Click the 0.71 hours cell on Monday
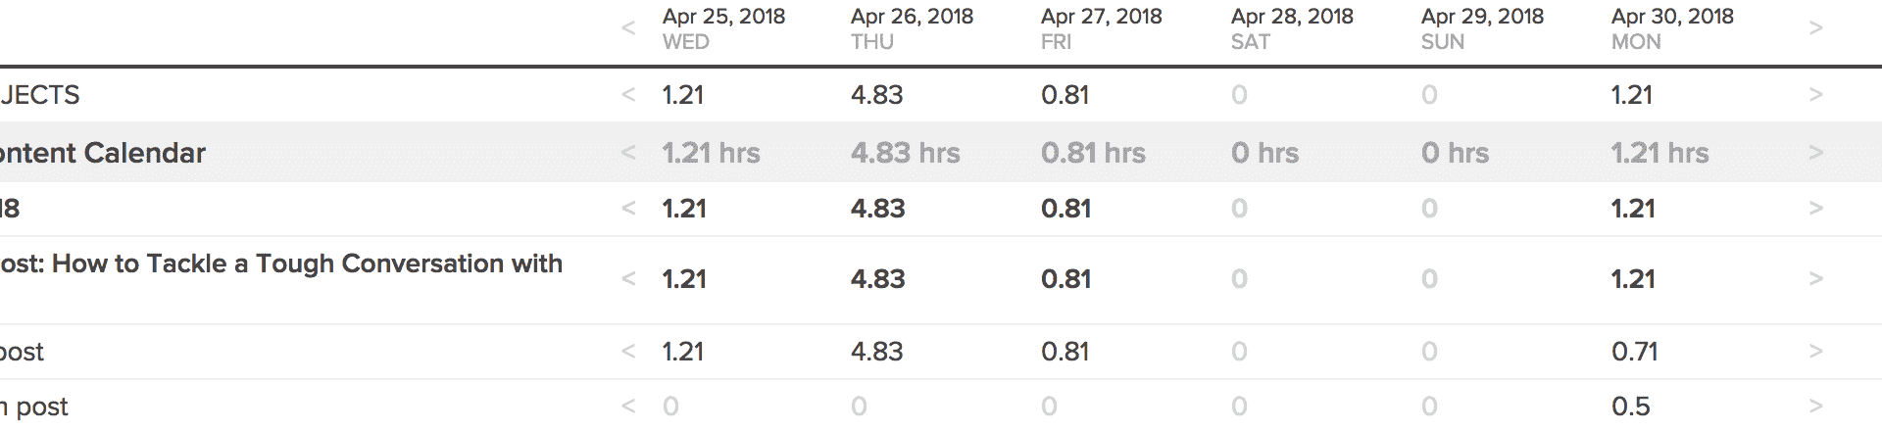1882x431 pixels. pos(1634,352)
